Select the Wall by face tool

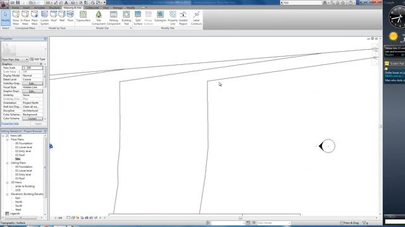pos(62,16)
